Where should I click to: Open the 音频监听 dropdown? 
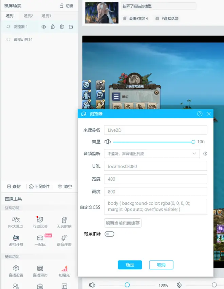[152, 153]
